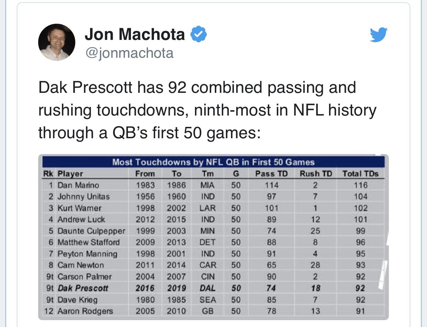Click the table title 'Most Touchdowns by NFL QB'
The image size is (427, 327).
pos(213,162)
